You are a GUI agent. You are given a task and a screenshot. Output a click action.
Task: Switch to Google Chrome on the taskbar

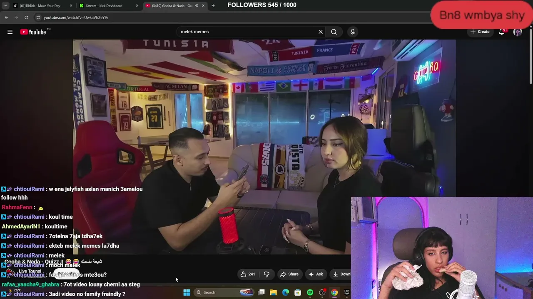point(334,292)
